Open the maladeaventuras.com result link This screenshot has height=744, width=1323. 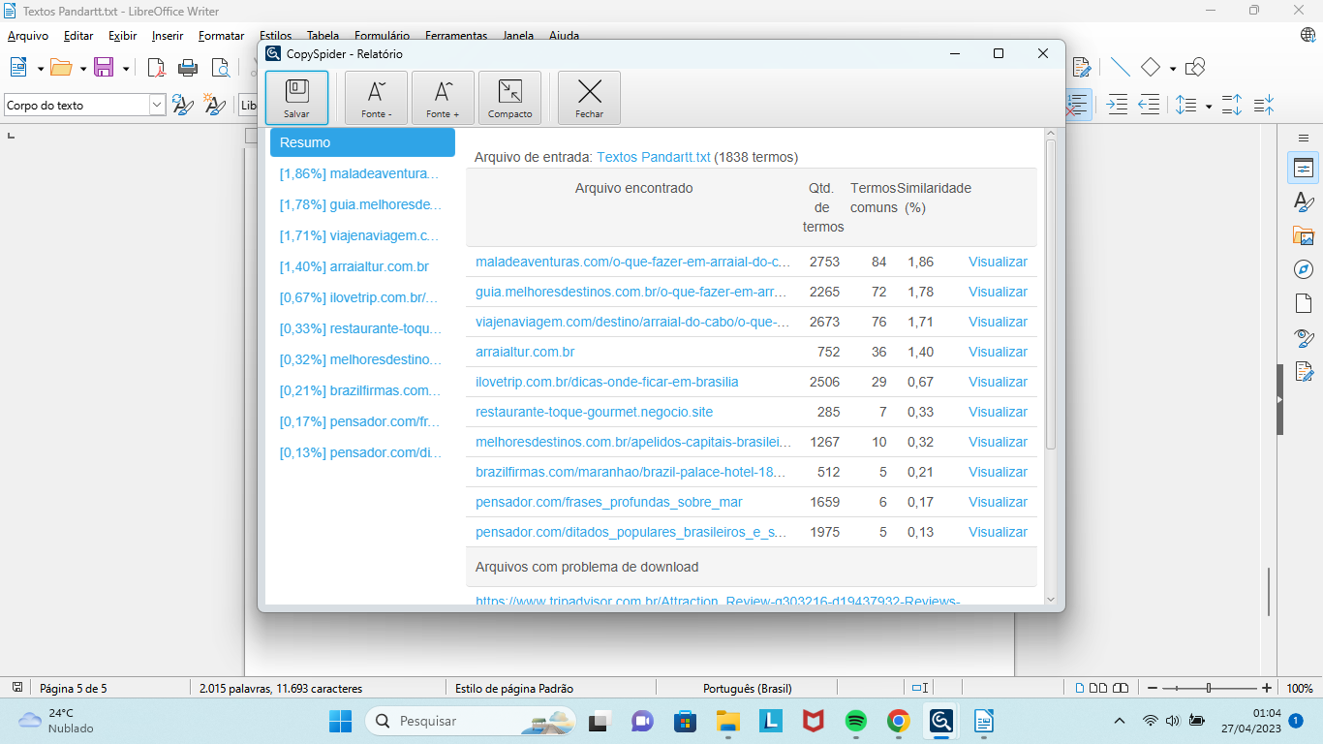(x=633, y=262)
